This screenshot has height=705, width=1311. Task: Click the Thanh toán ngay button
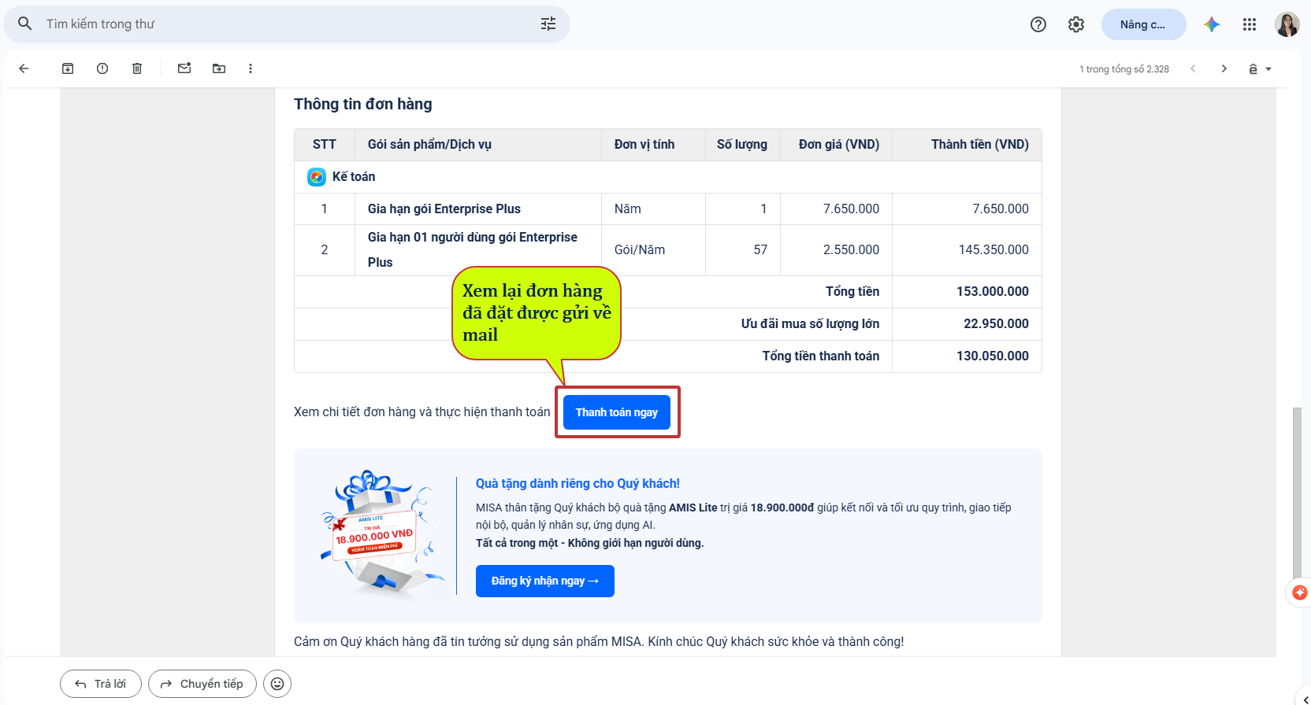coord(617,412)
